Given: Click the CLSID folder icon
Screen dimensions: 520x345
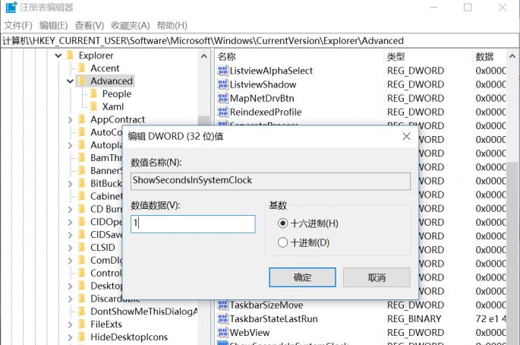Looking at the screenshot, I should click(x=82, y=248).
